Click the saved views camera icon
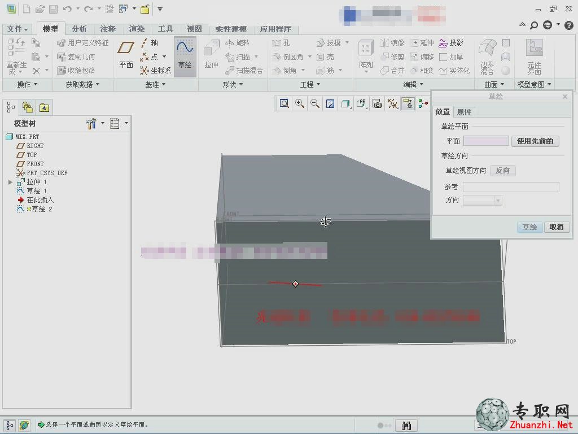Image resolution: width=578 pixels, height=434 pixels. click(376, 104)
